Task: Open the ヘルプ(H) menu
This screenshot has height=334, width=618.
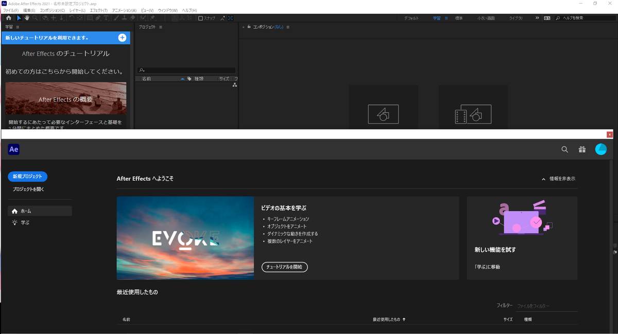Action: click(189, 10)
